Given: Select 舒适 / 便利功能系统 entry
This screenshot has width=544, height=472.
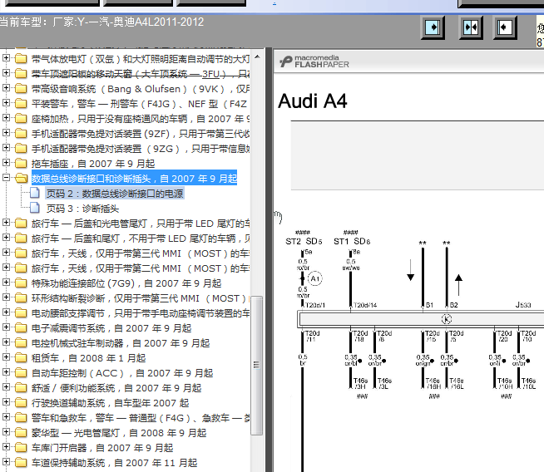Looking at the screenshot, I should coord(116,388).
